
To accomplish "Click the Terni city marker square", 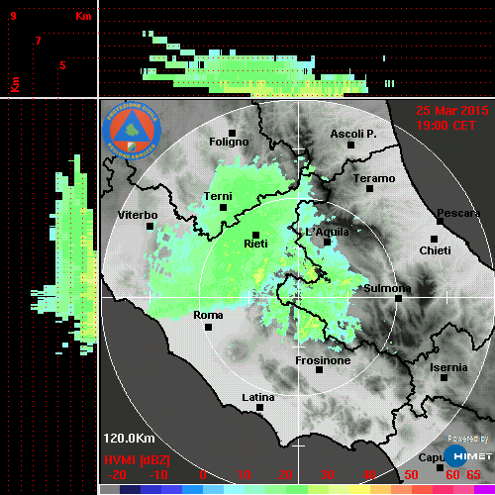I will [223, 208].
